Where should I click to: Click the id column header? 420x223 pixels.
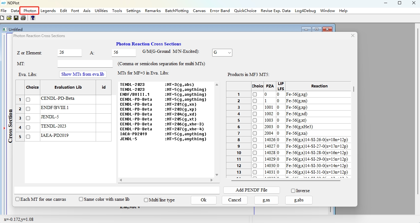(104, 87)
